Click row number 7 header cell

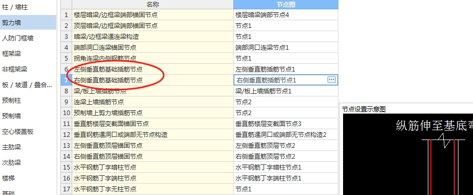click(66, 80)
